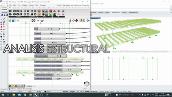Switch to the Ladybug component tab
This screenshot has width=172, height=97.
click(49, 8)
